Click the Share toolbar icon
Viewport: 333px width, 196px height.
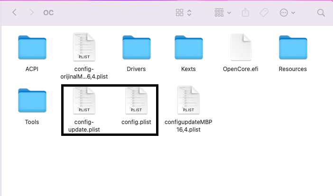[x=245, y=12]
